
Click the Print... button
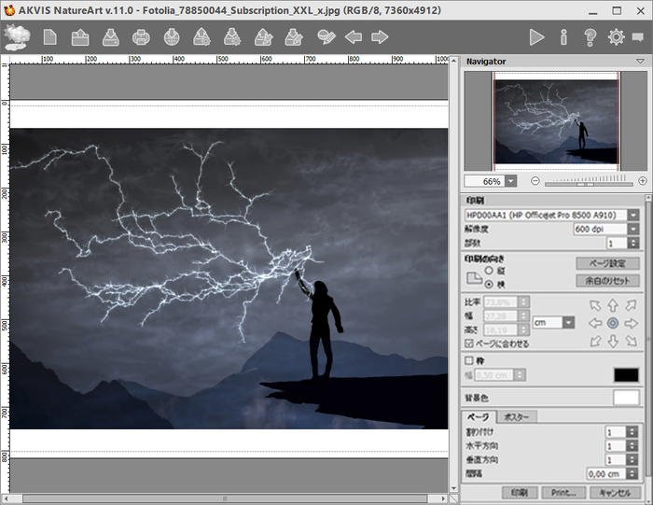coord(563,493)
